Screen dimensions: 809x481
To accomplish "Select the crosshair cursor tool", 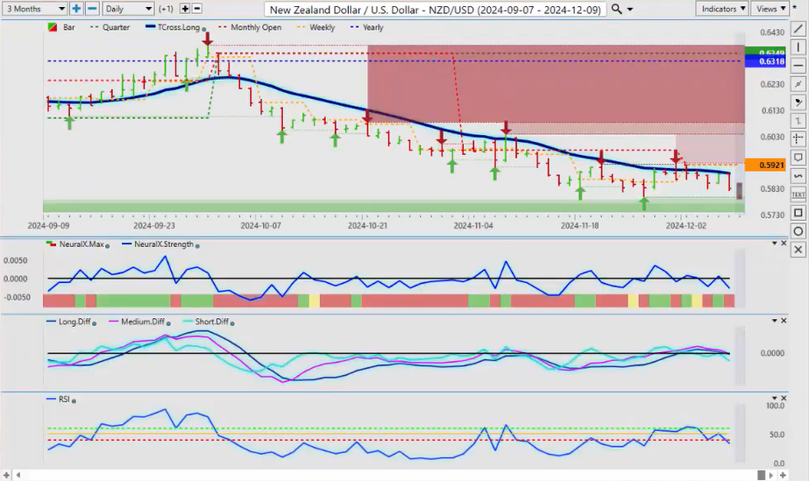I will [798, 138].
